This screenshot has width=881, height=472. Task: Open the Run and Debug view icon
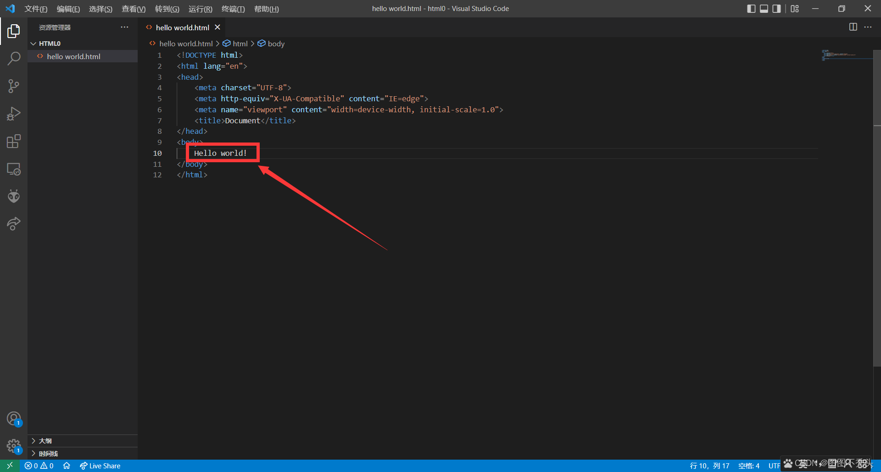[x=14, y=114]
